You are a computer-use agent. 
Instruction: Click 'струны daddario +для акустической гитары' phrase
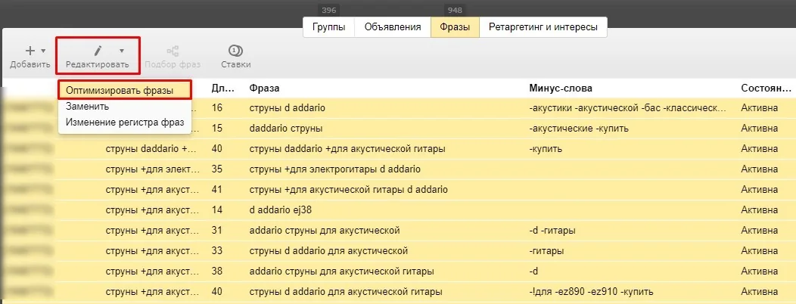coord(347,149)
